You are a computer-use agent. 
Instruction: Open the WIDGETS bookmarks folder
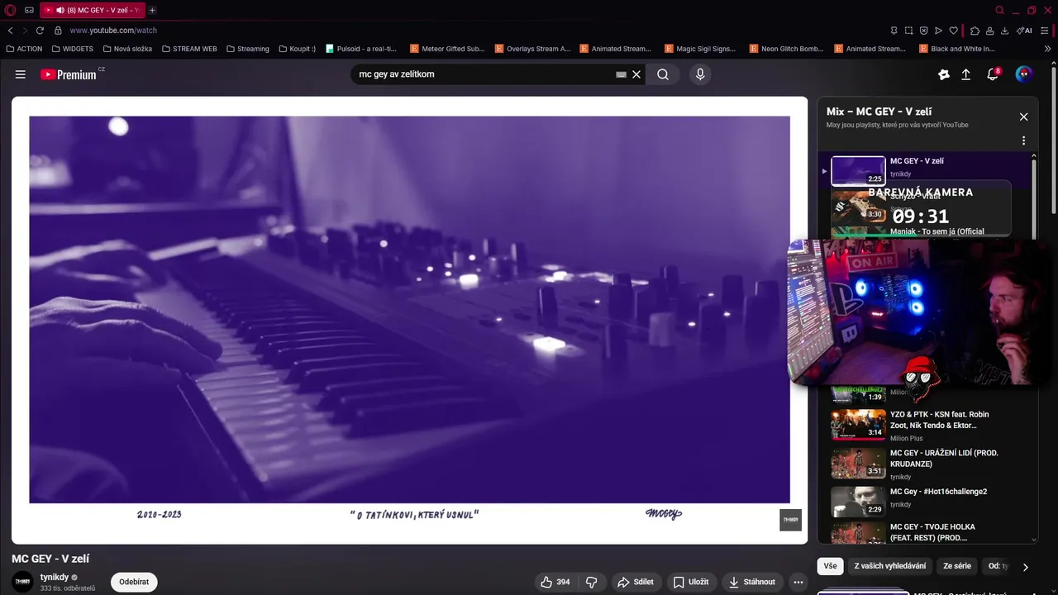[72, 49]
